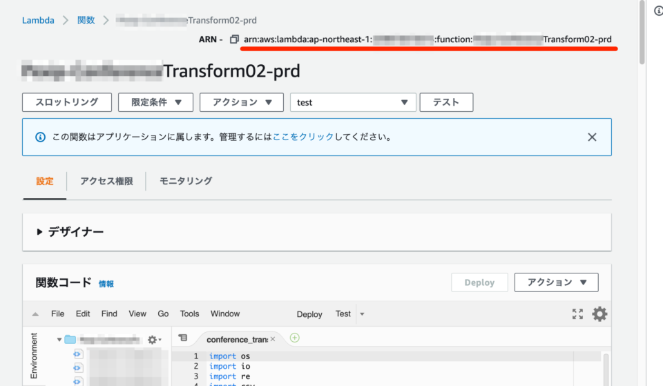Close the conference_trans file tab

tap(273, 339)
